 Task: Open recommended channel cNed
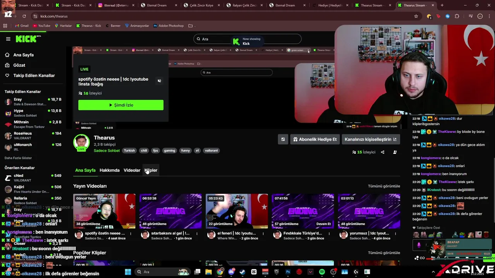coord(33,178)
